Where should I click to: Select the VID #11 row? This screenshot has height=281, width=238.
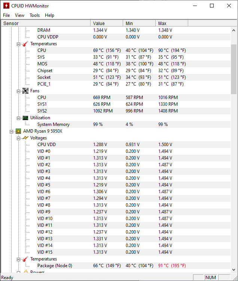(134, 225)
